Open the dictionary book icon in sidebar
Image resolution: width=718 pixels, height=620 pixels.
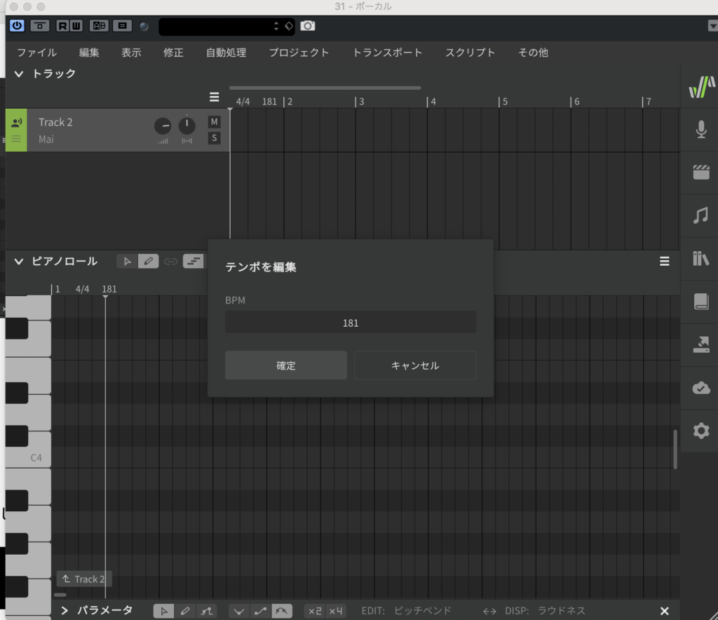[700, 302]
